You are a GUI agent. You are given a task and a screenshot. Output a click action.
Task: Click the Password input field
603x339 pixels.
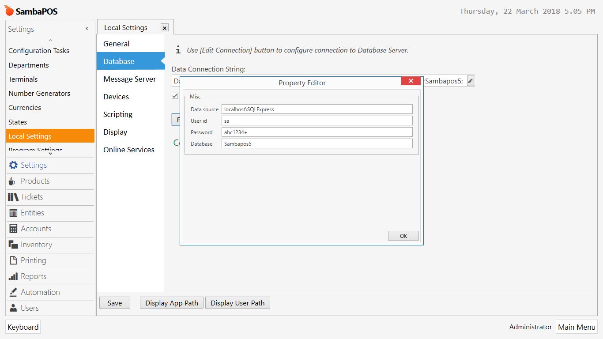point(317,132)
